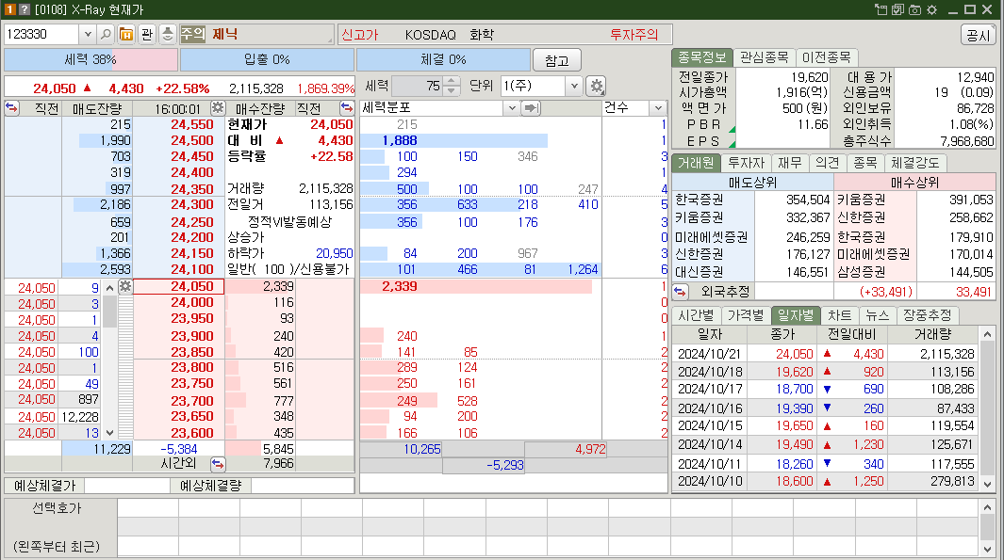
Task: Click the 예상체결가 value field
Action: pyautogui.click(x=127, y=486)
